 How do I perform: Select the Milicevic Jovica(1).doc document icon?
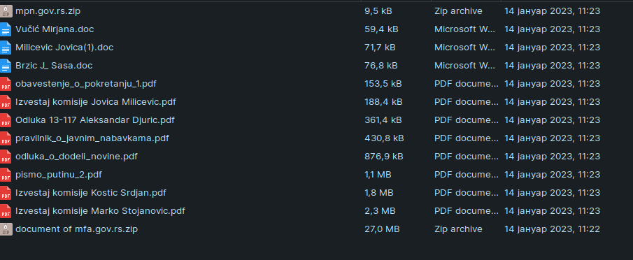[6, 47]
